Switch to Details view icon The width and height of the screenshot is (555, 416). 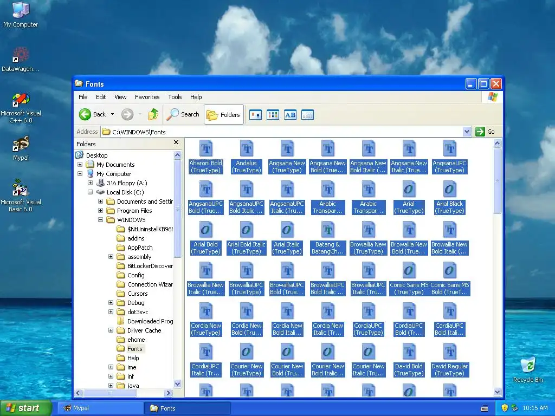pyautogui.click(x=308, y=115)
